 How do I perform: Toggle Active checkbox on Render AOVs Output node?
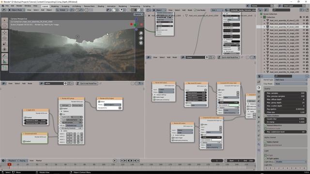click(99, 101)
